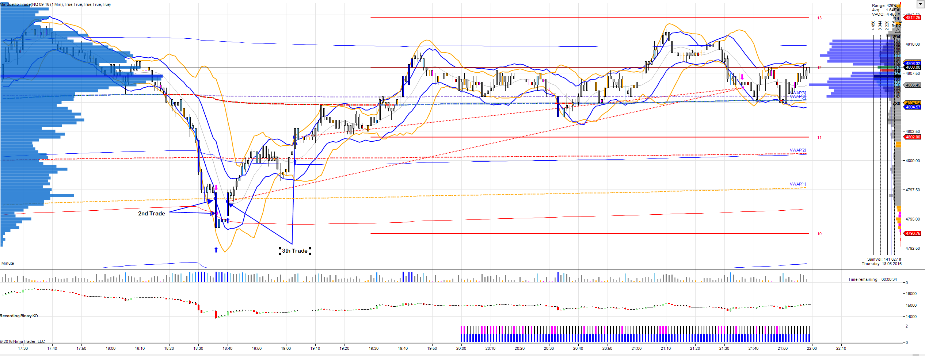Screen dimensions: 925x356
Task: Click the blue up arrow below the session low
Action: click(x=216, y=250)
